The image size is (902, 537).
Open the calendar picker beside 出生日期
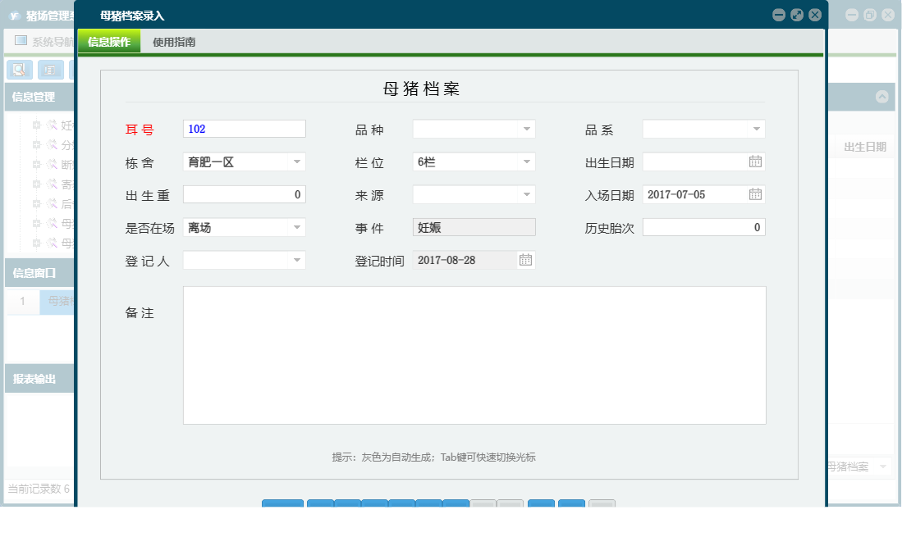[x=756, y=162]
